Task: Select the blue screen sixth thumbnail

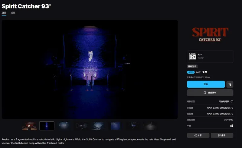Action: pyautogui.click(x=116, y=126)
